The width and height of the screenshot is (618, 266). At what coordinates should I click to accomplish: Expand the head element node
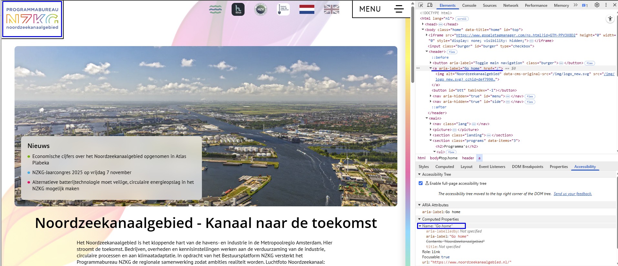click(423, 24)
